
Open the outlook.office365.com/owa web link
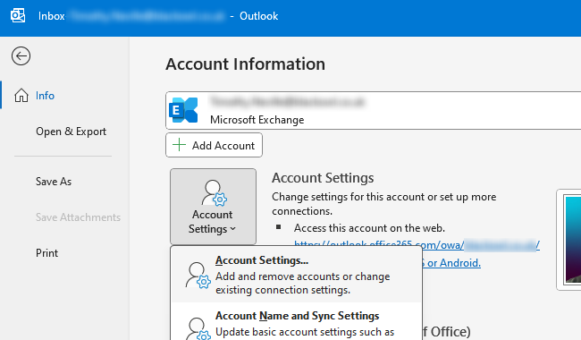(x=417, y=245)
